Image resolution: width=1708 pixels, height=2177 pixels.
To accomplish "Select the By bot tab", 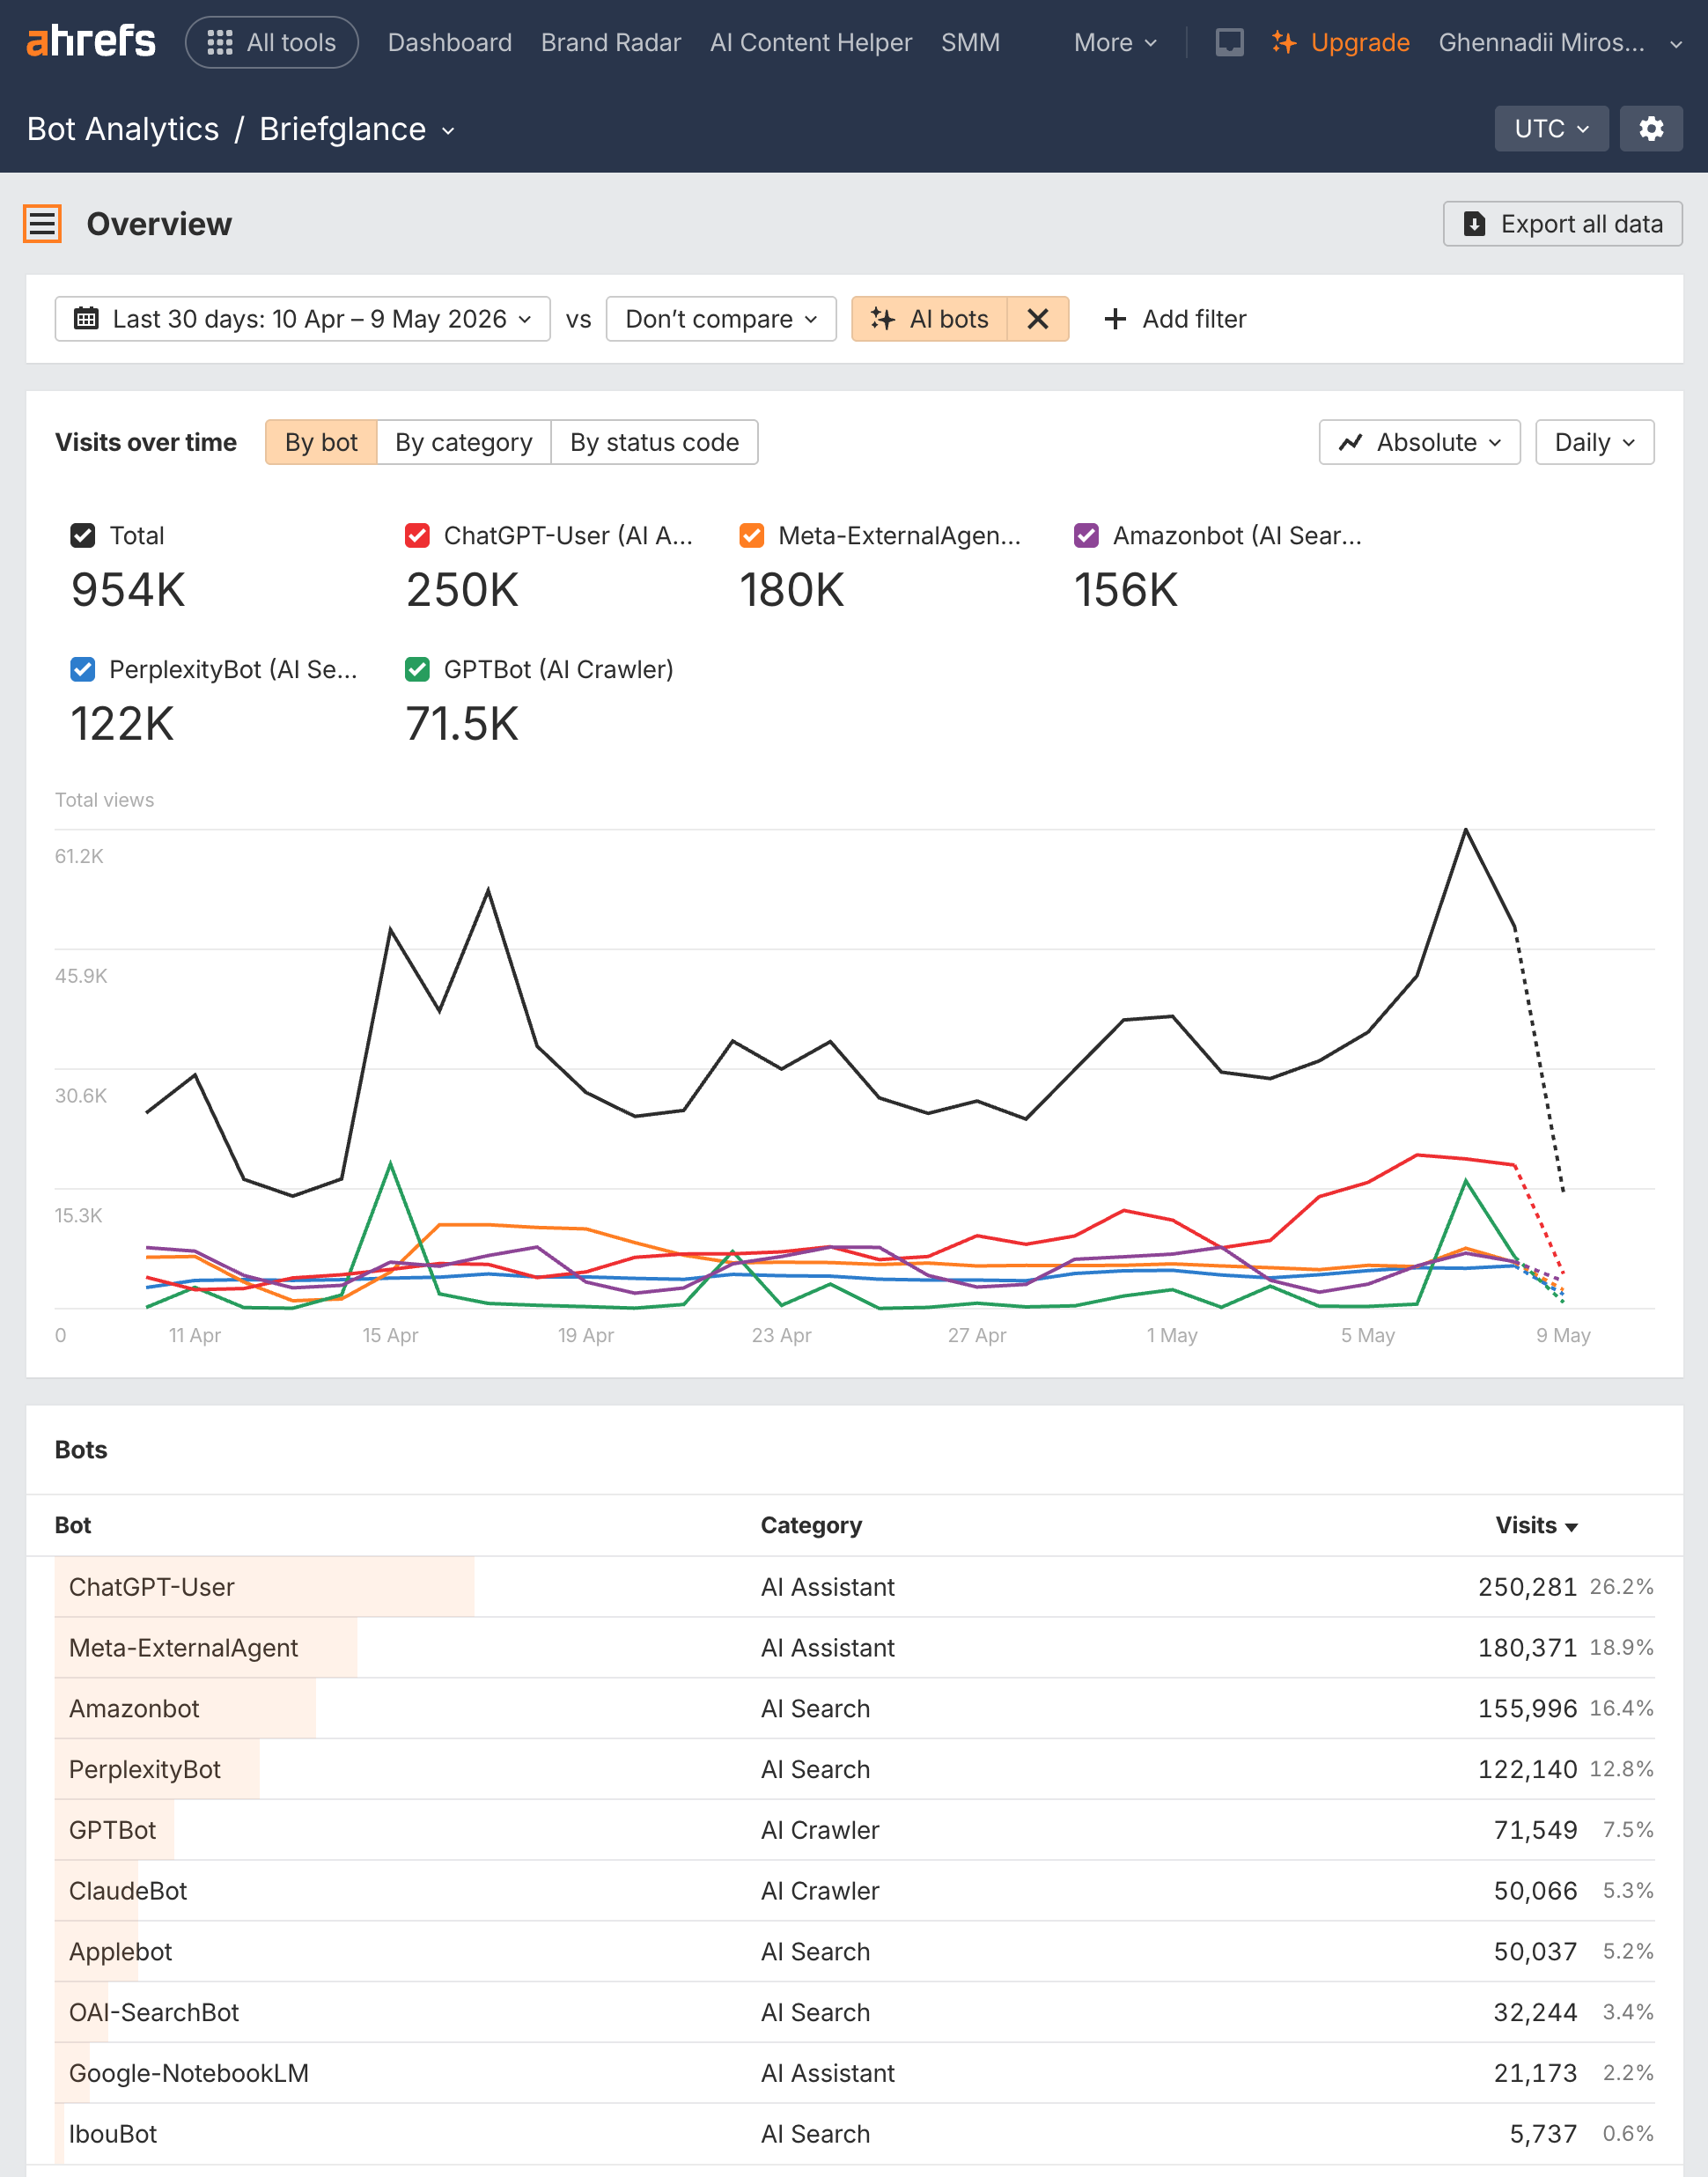I will coord(321,442).
